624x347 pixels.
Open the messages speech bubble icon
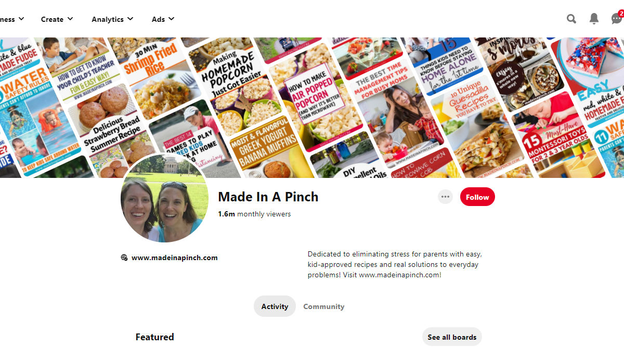click(x=616, y=19)
